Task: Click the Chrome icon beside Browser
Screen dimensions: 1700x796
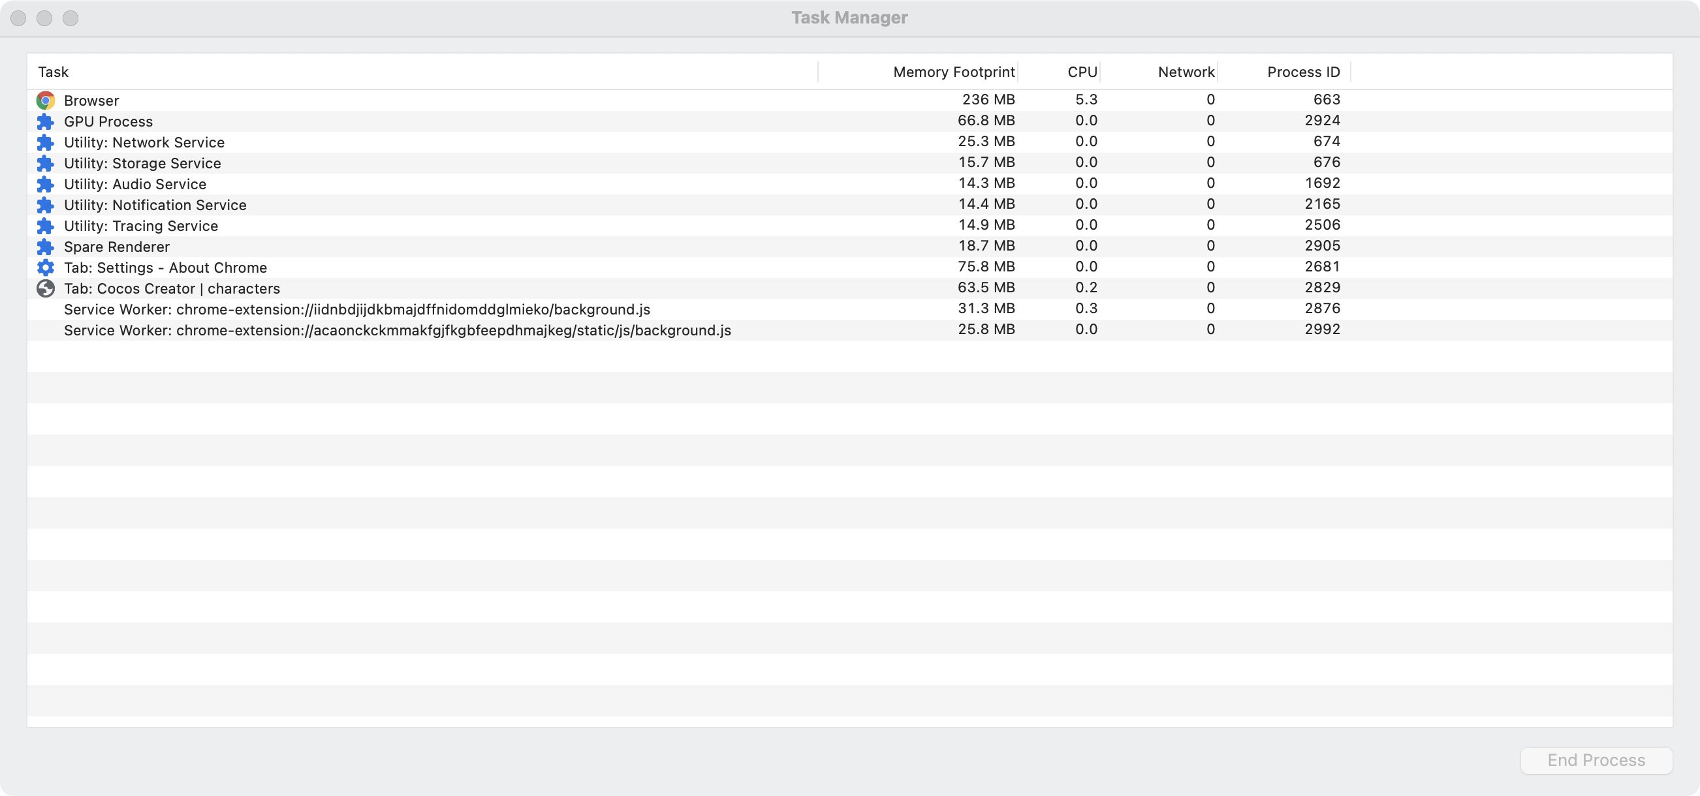Action: (x=46, y=100)
